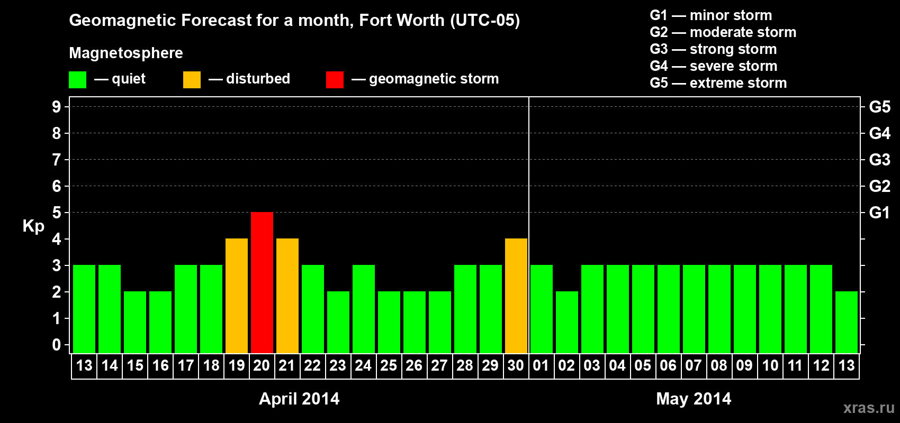
Task: Click the 'Magnetosphere' heading
Action: pyautogui.click(x=126, y=53)
